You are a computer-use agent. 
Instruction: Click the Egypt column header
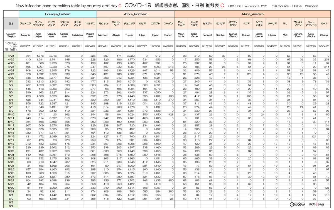155,35
